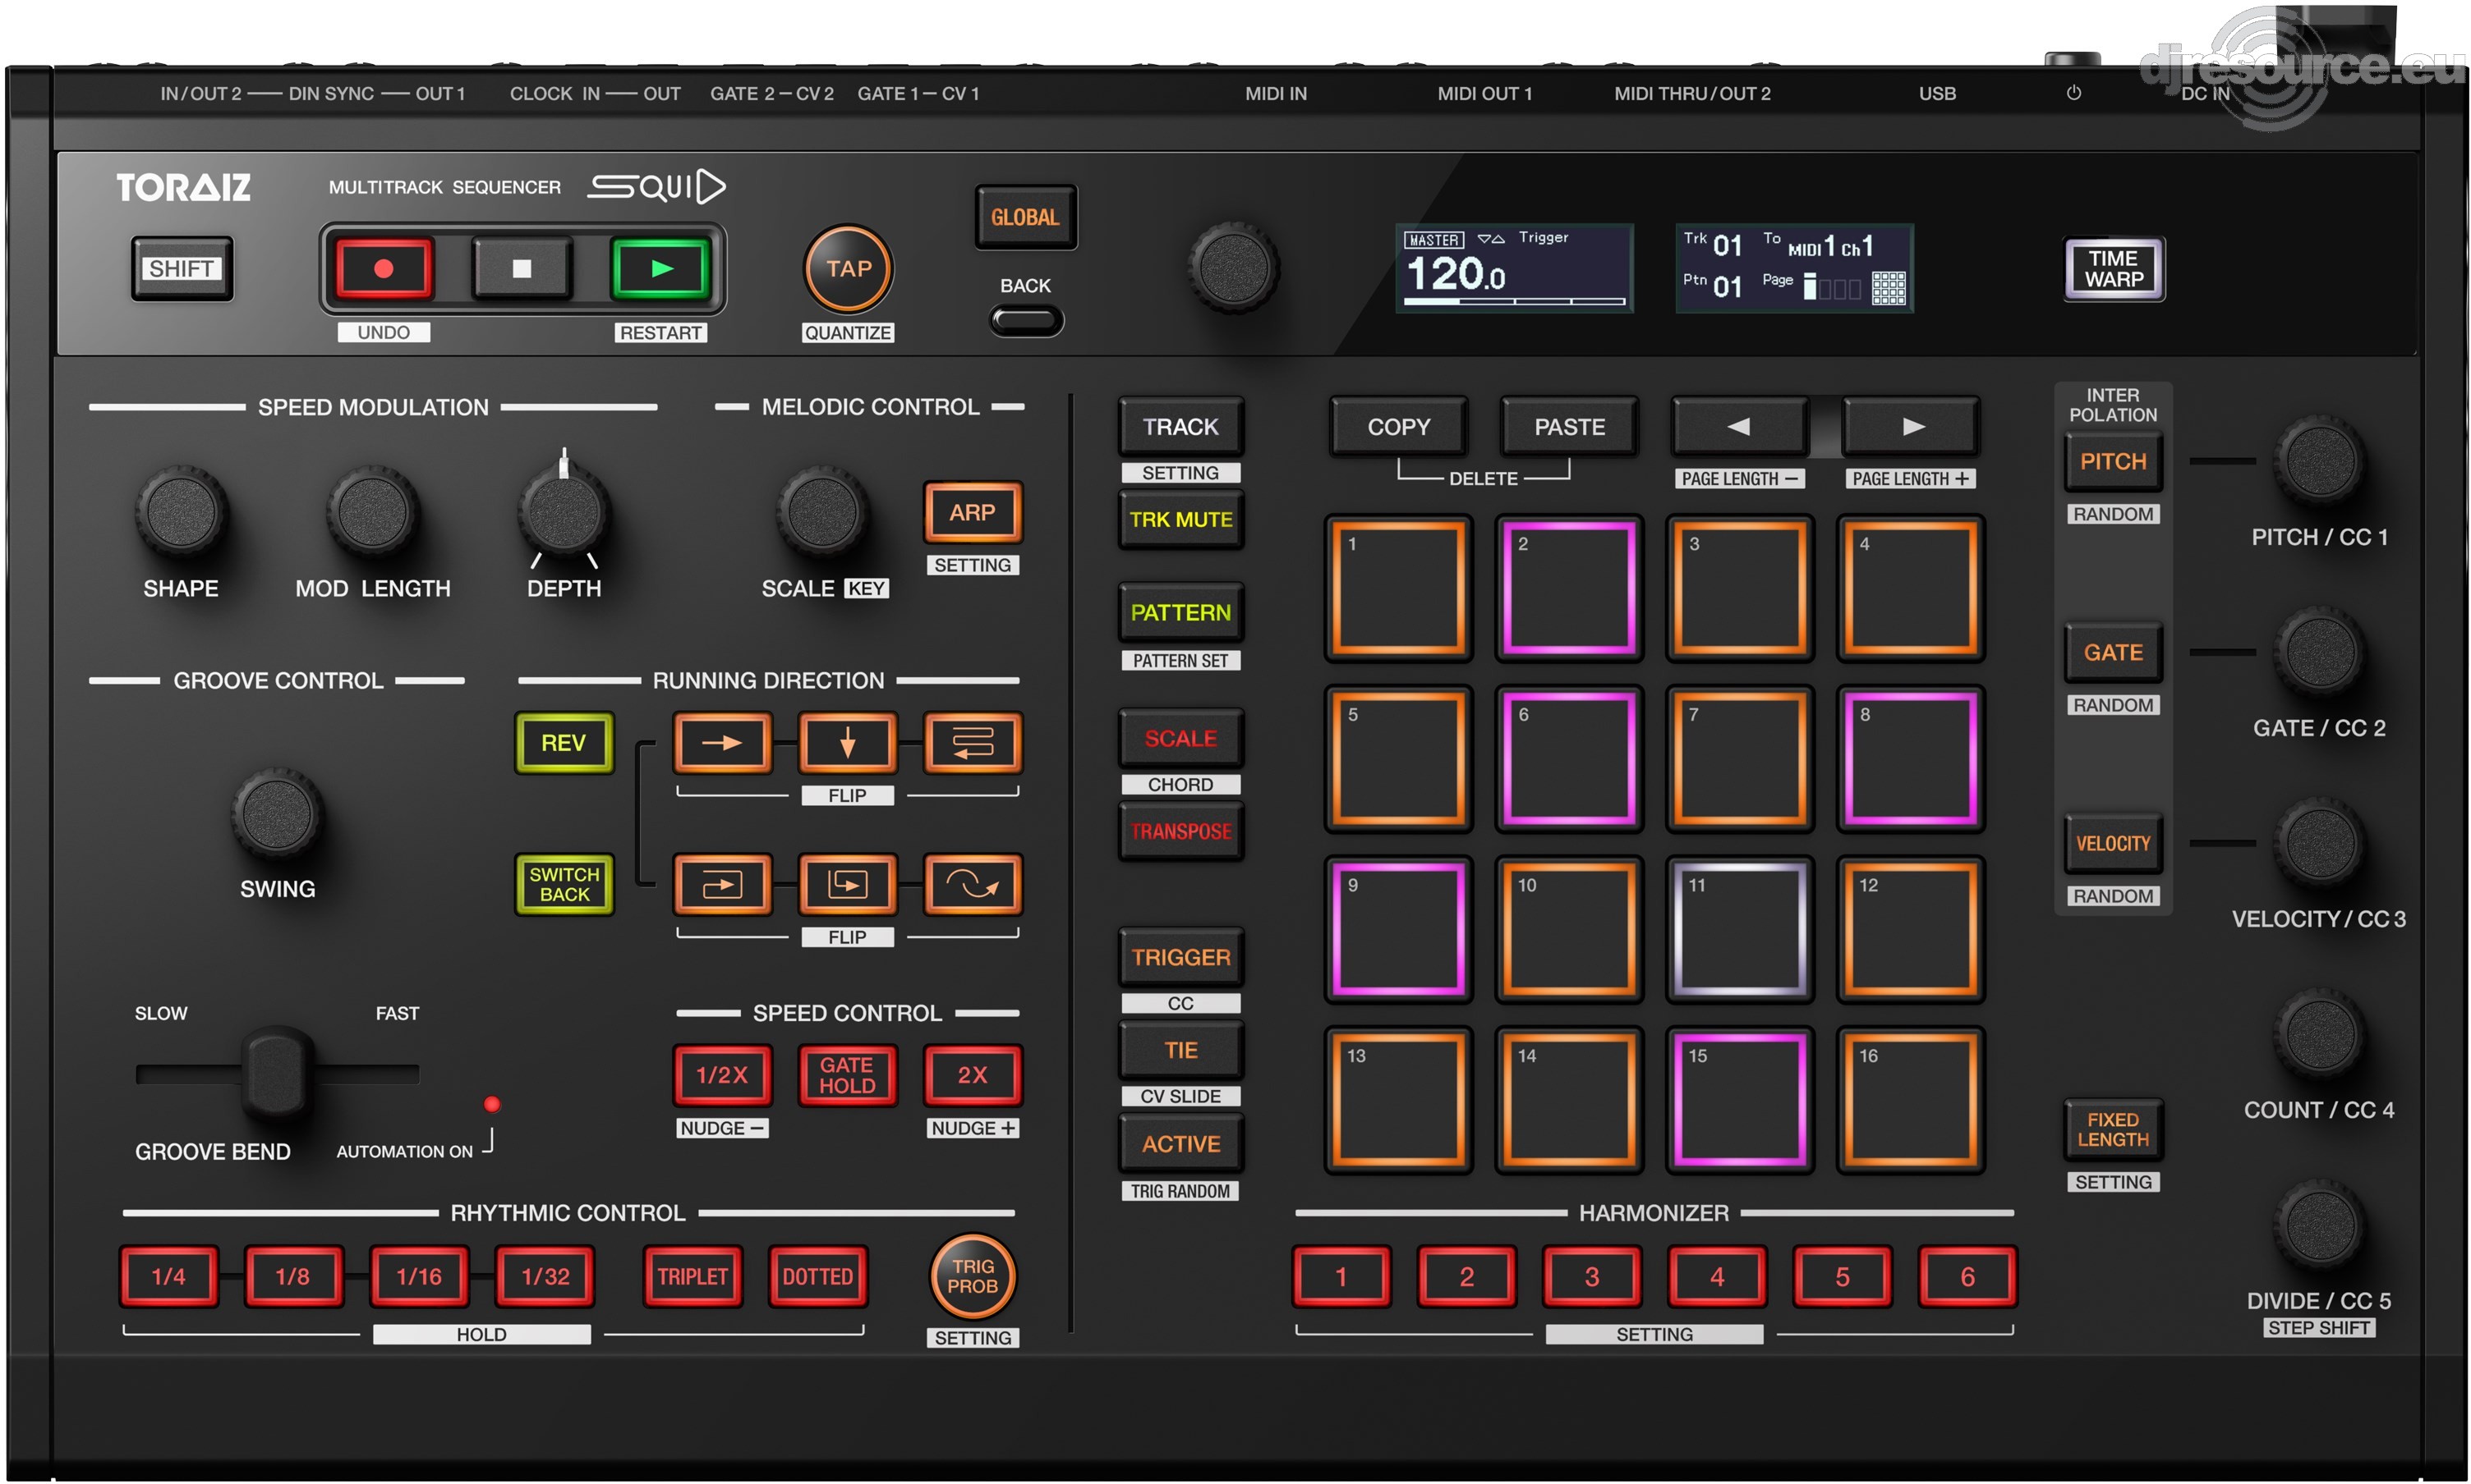
Task: Choose the arrow-into-box direction button
Action: 721,884
